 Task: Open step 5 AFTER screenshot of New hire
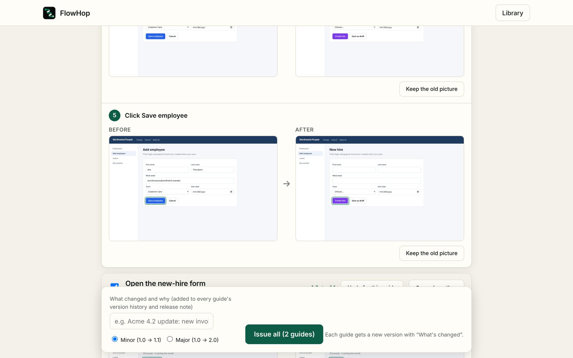[380, 188]
